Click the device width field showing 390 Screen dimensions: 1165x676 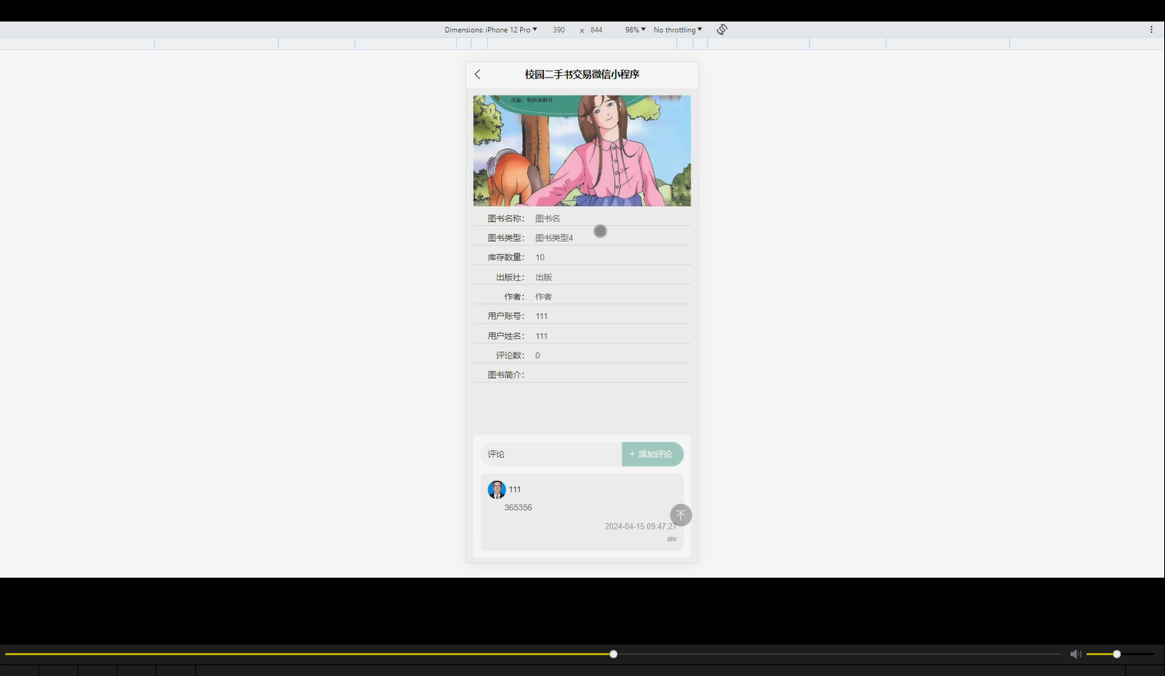click(559, 30)
